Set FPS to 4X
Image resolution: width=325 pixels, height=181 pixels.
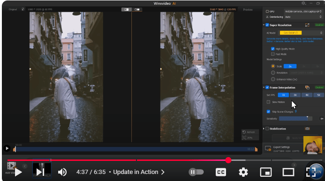307,95
